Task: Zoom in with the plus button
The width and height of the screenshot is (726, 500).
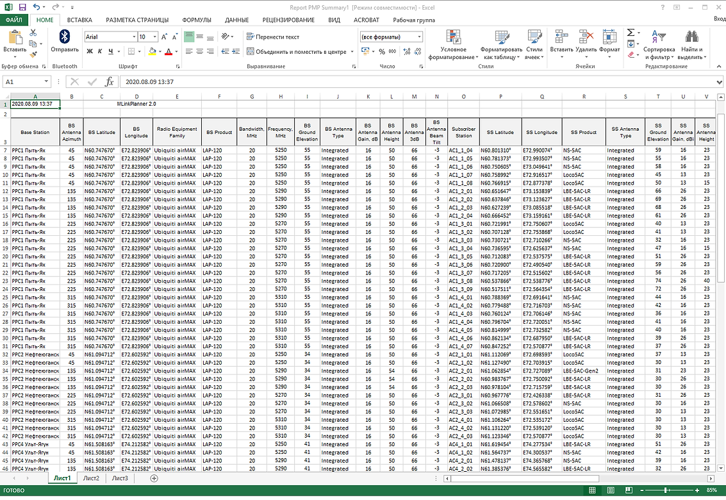Action: (x=697, y=490)
